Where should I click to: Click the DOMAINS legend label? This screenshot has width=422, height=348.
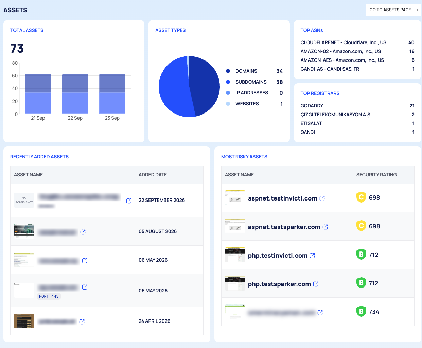246,71
